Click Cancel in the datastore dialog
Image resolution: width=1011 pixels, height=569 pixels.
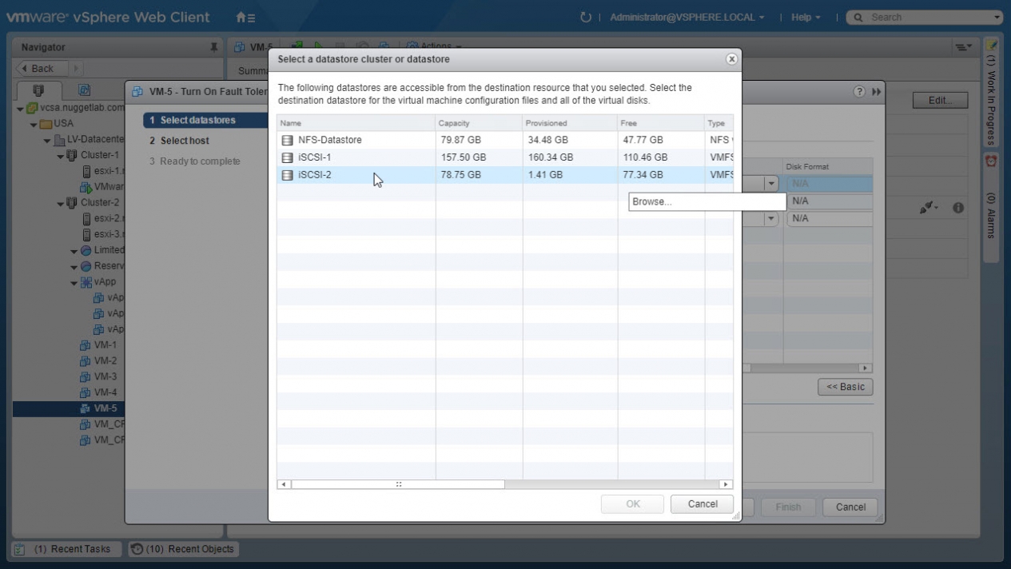[702, 503]
